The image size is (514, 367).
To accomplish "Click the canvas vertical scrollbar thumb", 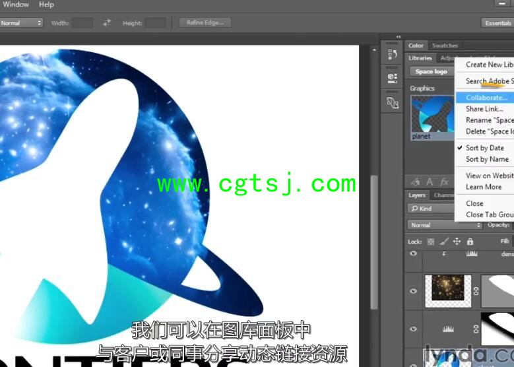I will (x=374, y=242).
